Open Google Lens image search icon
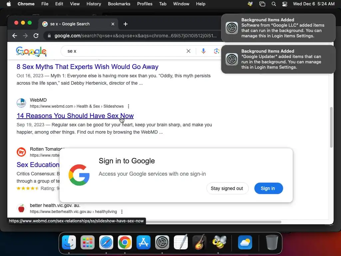This screenshot has height=256, width=341. tap(216, 51)
